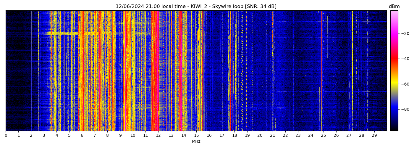Click the red signal band near 13.7 MHz
Screen dimensions: 414x148
(x=180, y=71)
